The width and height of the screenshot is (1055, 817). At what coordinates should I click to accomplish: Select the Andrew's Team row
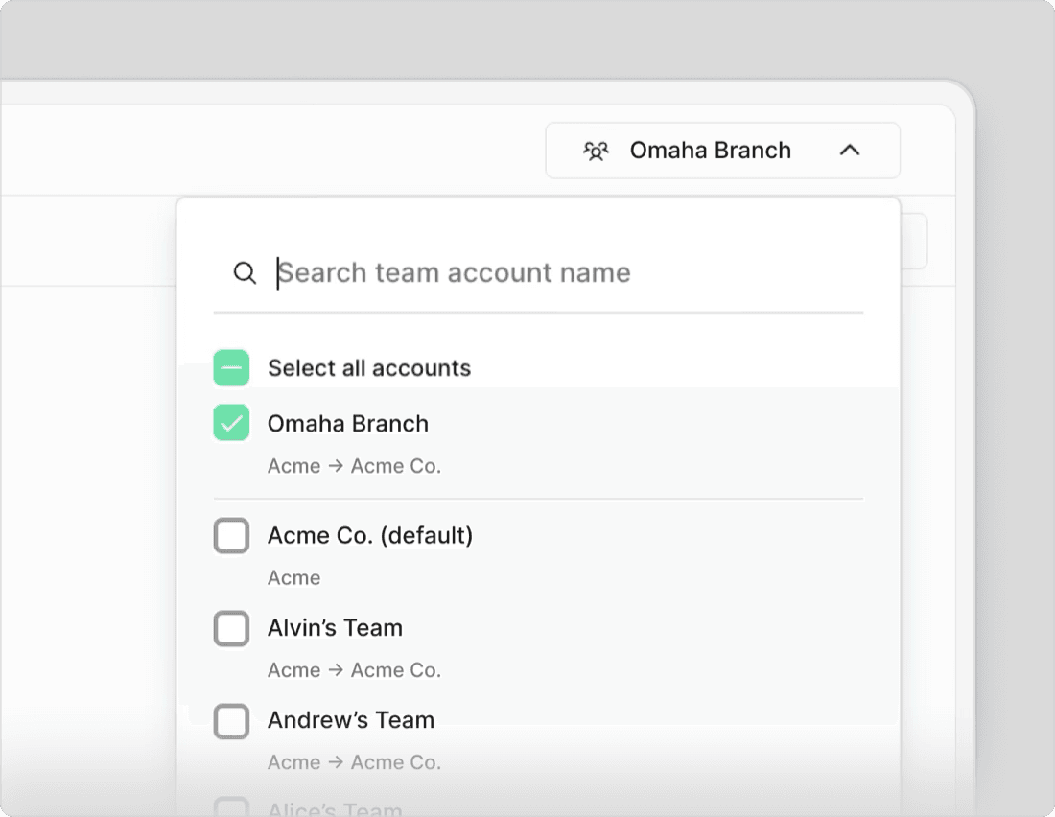[350, 721]
